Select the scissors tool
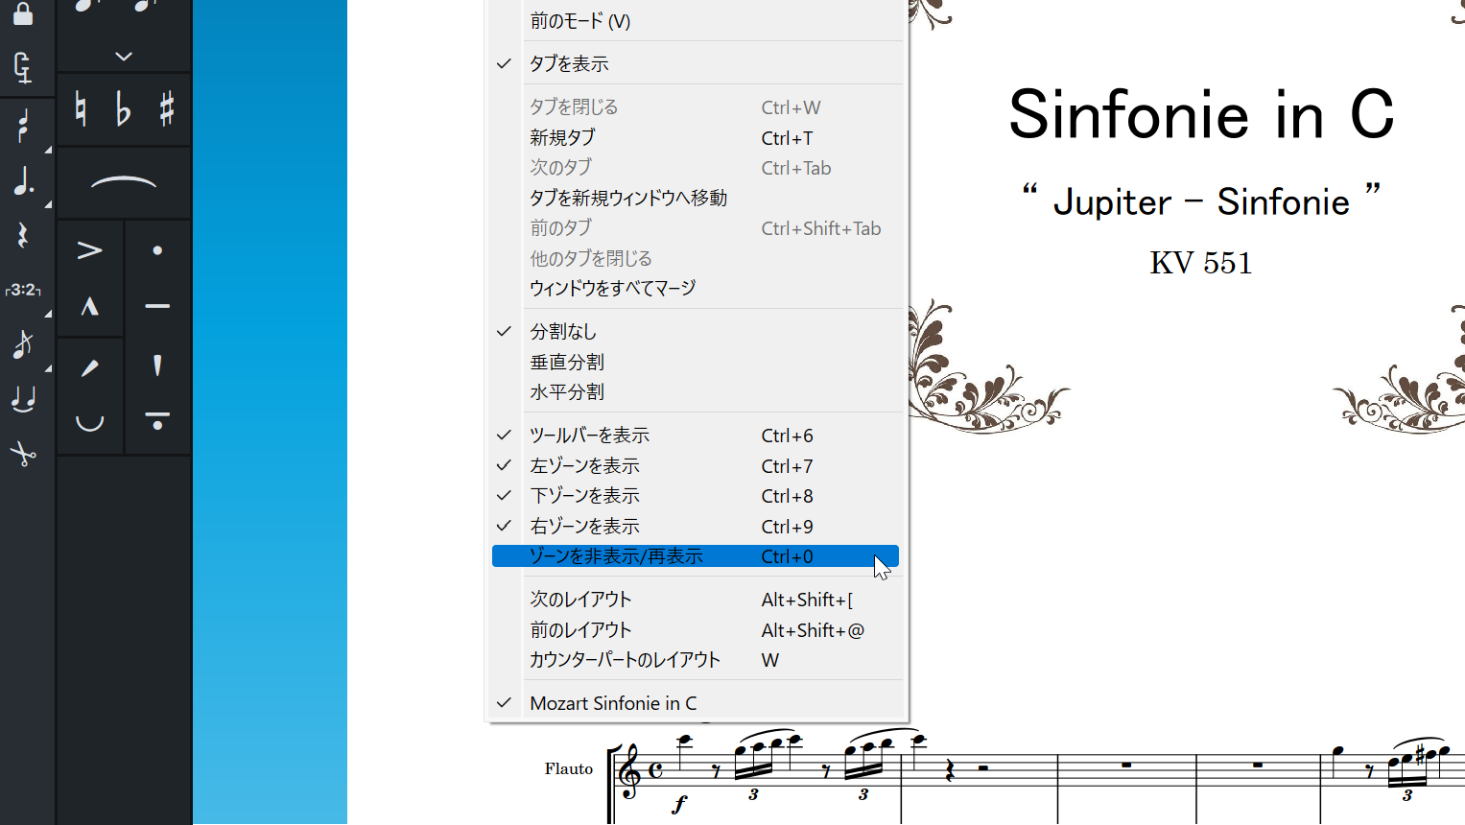This screenshot has width=1465, height=825. point(23,454)
